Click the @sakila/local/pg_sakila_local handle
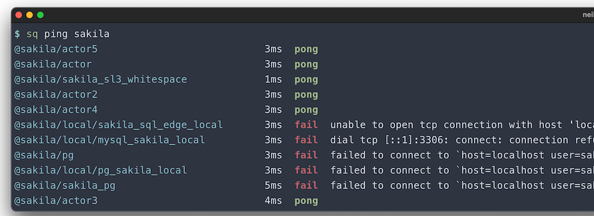 [100, 170]
